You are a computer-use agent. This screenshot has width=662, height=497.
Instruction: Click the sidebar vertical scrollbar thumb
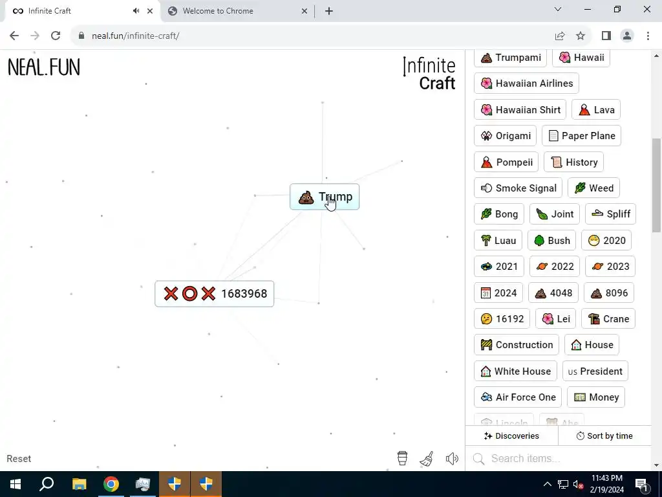(656, 185)
